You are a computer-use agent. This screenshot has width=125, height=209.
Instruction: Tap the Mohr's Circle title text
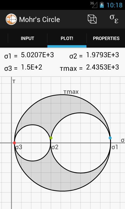pyautogui.click(x=39, y=20)
